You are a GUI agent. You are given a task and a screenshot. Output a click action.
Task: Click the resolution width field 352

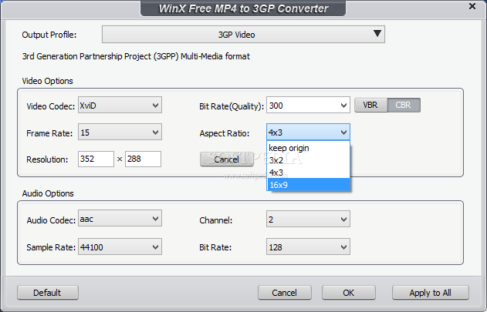point(96,159)
